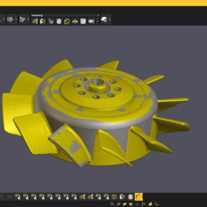The image size is (207, 207).
Task: Select the wireframe box step in the timeline
Action: click(x=114, y=197)
